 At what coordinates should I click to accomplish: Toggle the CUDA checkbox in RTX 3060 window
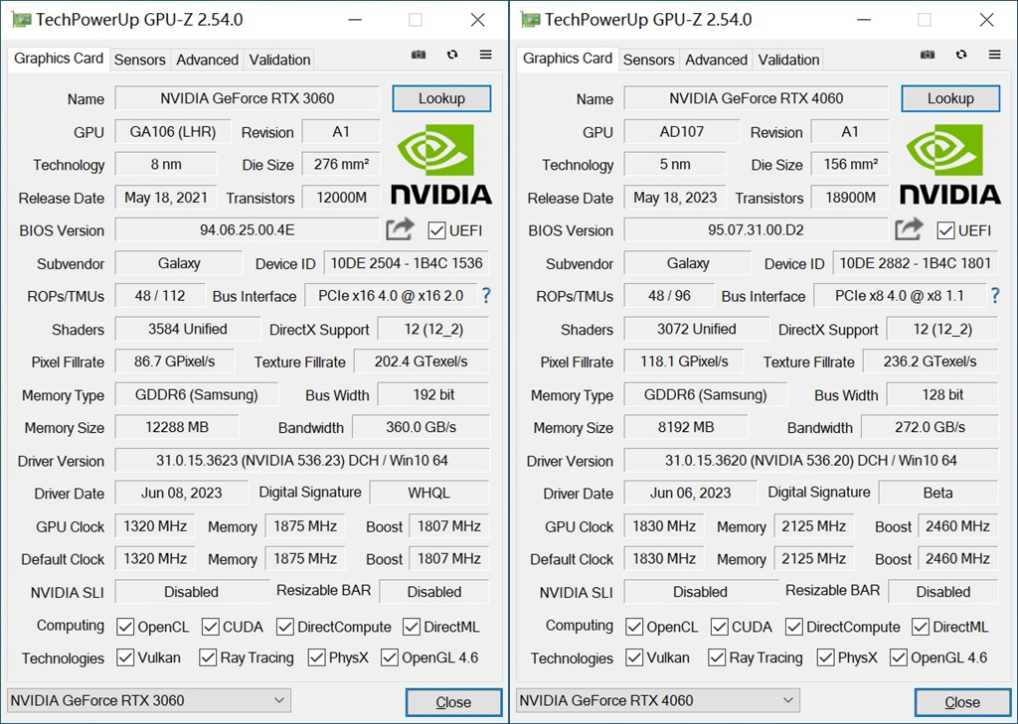pos(211,627)
